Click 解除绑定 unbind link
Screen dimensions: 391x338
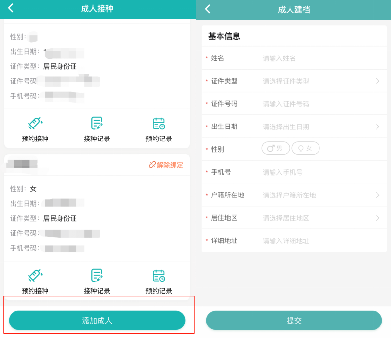click(166, 165)
